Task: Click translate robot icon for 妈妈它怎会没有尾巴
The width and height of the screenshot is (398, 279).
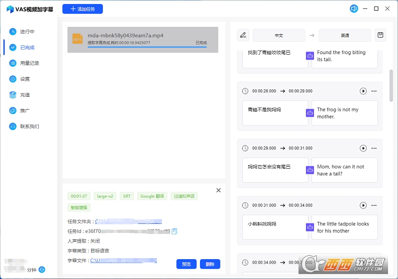Action: tap(310, 170)
